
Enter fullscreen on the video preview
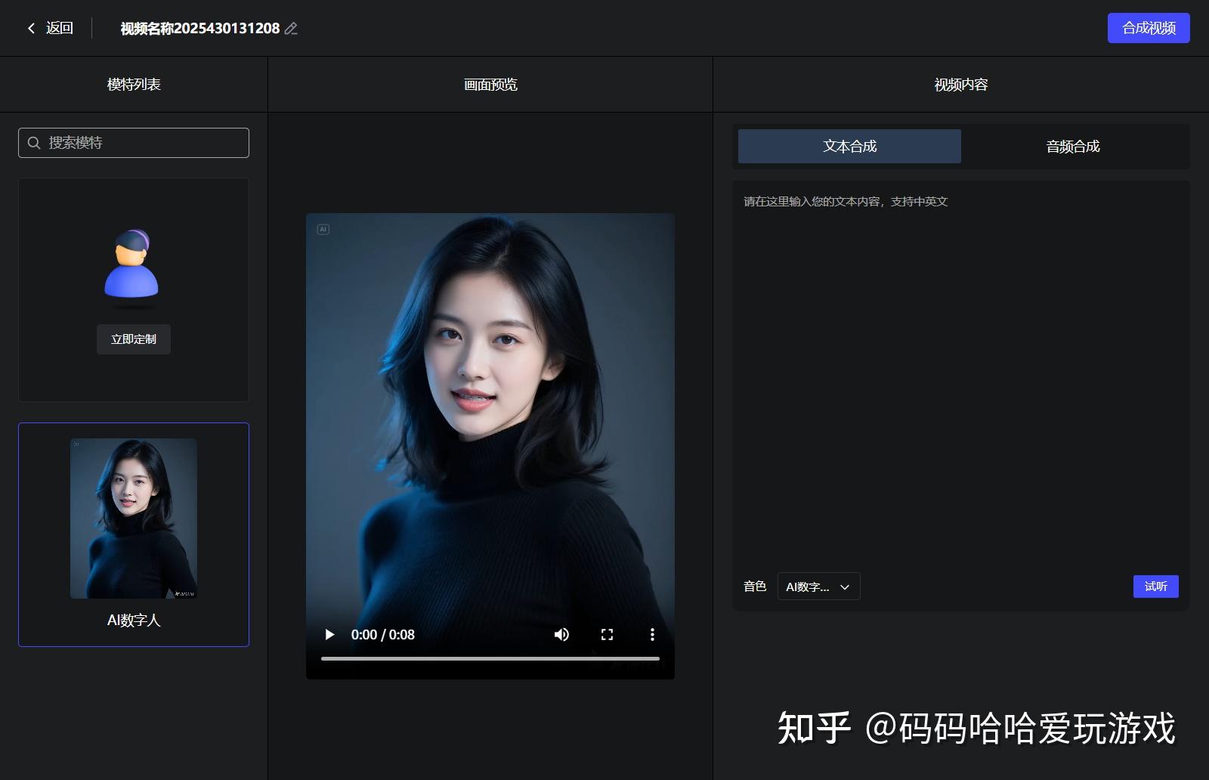(607, 635)
